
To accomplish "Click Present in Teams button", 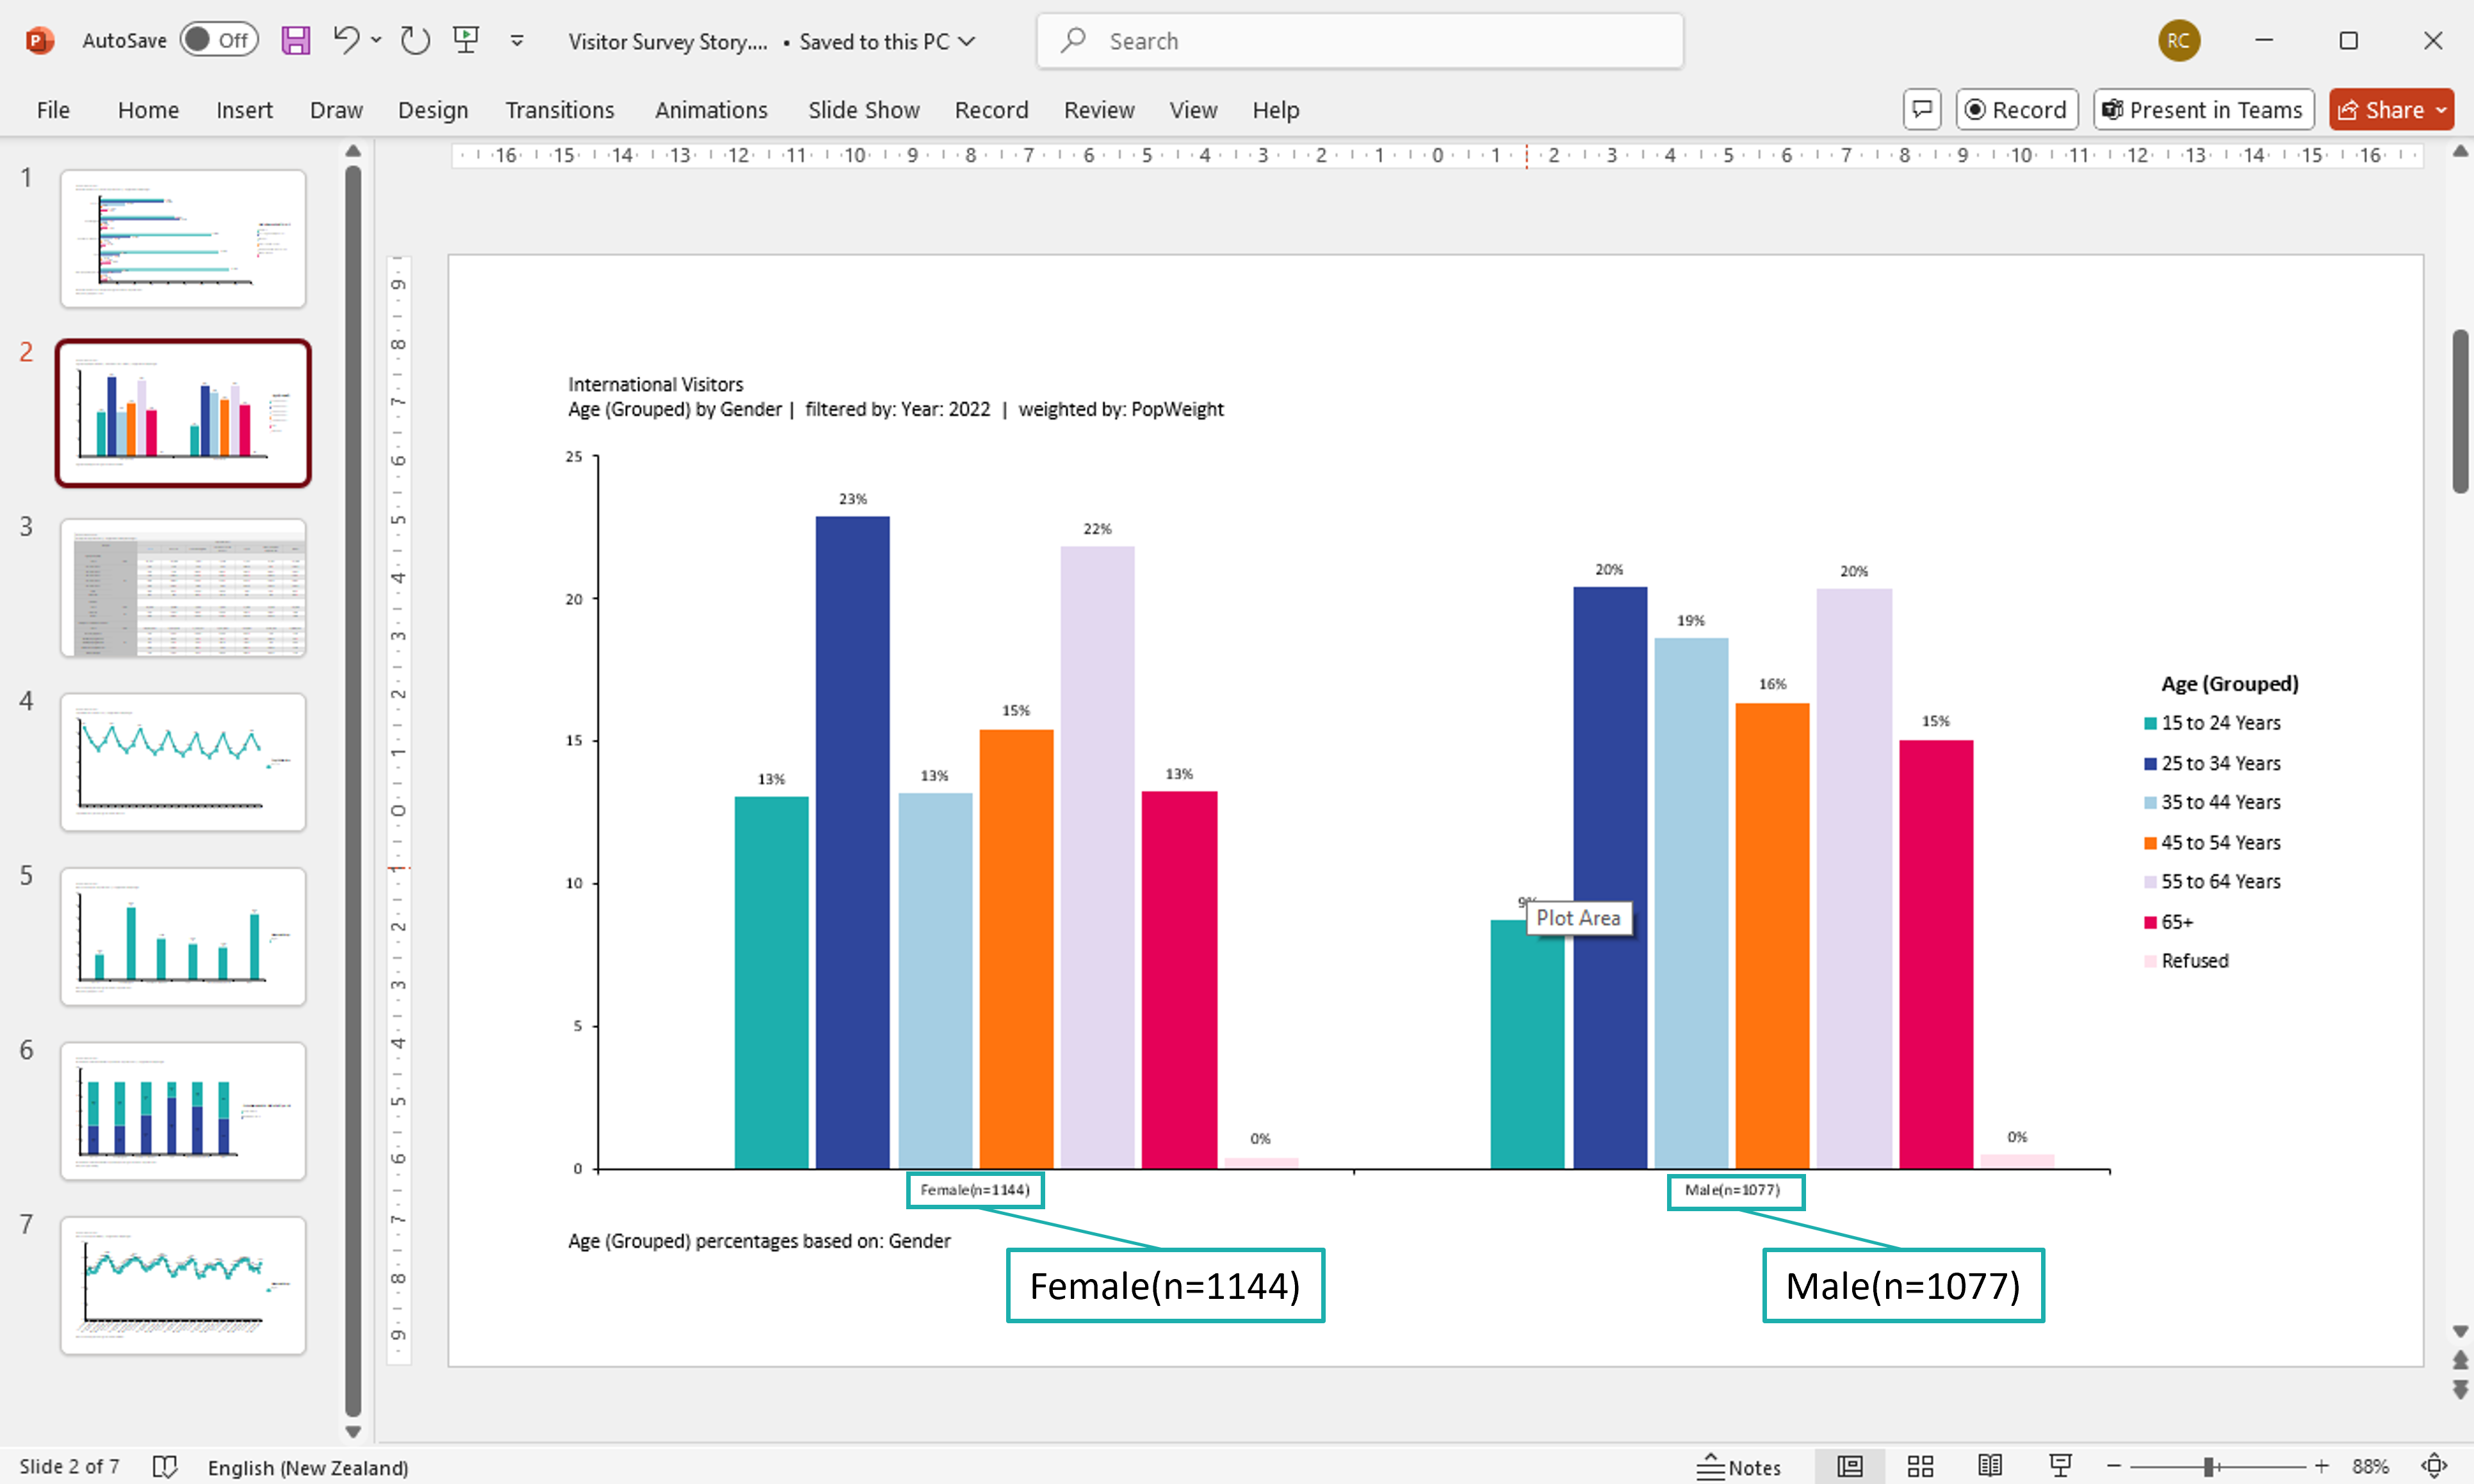I will click(x=2203, y=110).
